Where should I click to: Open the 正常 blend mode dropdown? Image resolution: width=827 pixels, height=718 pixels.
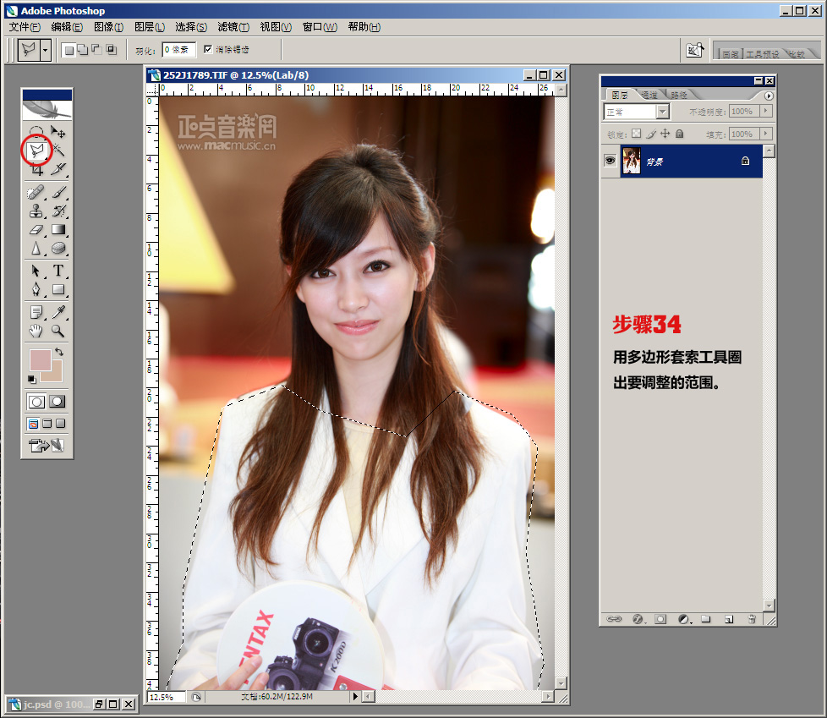[x=662, y=112]
